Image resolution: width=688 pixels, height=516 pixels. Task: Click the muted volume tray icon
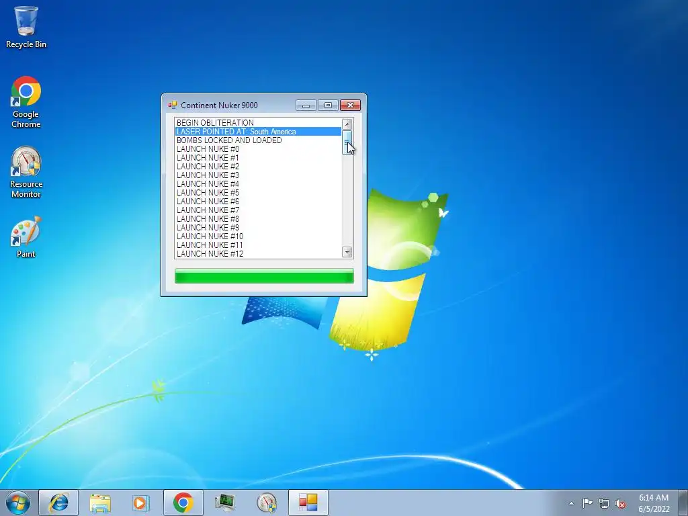620,503
